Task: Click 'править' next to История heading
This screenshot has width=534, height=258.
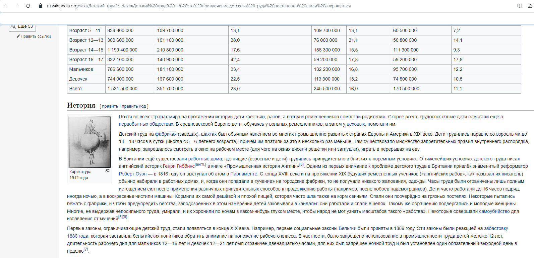Action: click(110, 106)
